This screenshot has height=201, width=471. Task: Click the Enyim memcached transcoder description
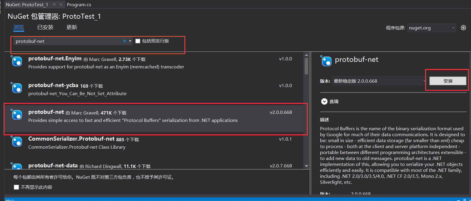coord(106,67)
